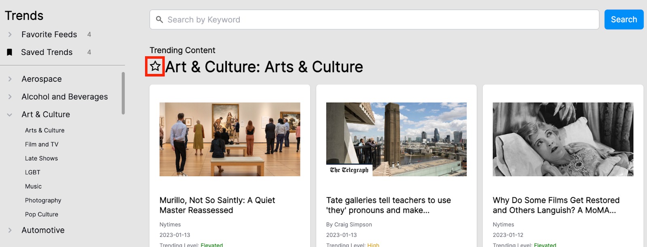Collapse the Art & Culture category
647x247 pixels.
tap(10, 115)
